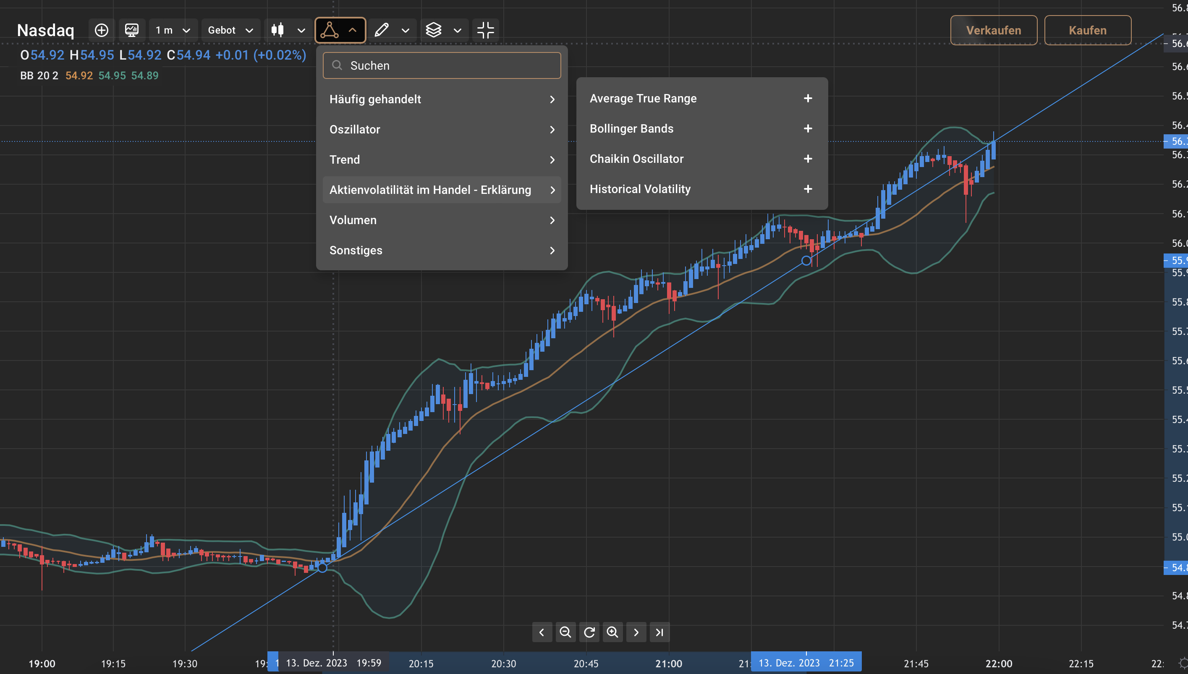Click the zoom in magnifier icon
Screen dimensions: 1188x674
[612, 632]
